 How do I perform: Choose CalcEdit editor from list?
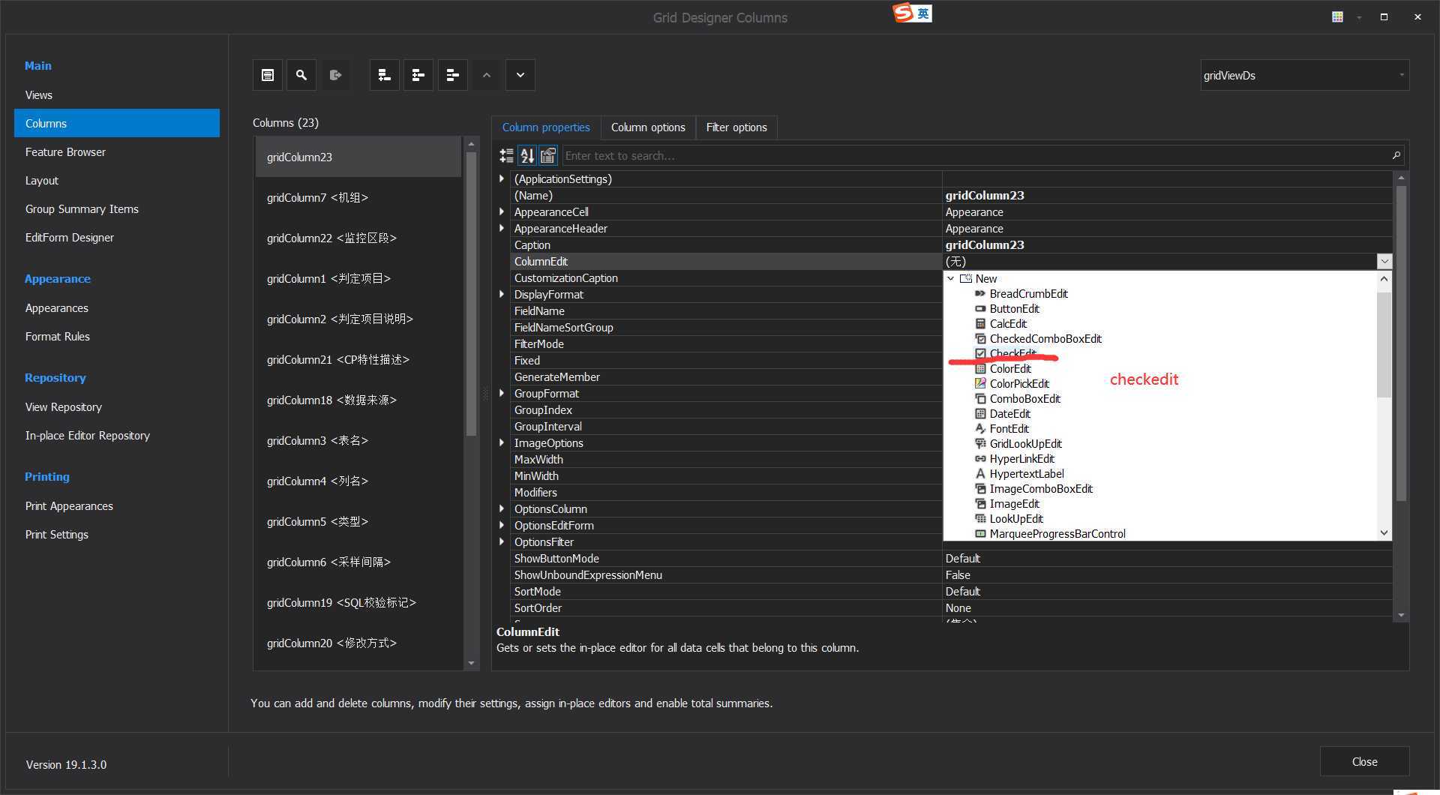pos(1008,324)
